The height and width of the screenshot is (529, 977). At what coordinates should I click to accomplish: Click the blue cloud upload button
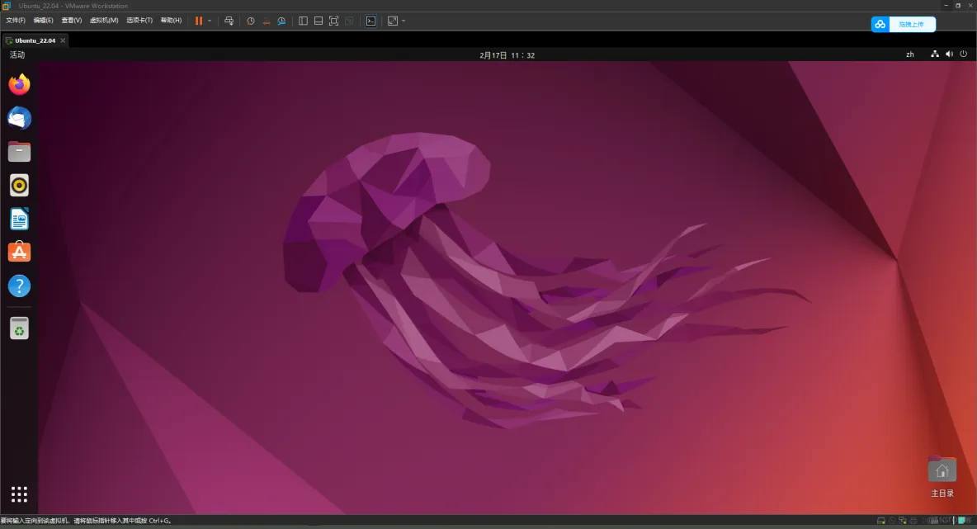coord(903,24)
